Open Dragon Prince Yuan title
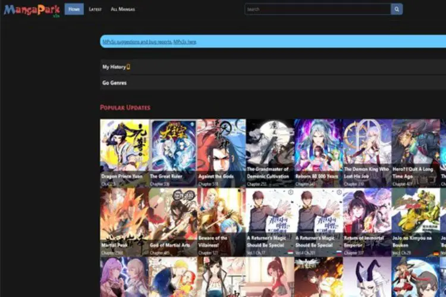This screenshot has width=446, height=297. (122, 176)
